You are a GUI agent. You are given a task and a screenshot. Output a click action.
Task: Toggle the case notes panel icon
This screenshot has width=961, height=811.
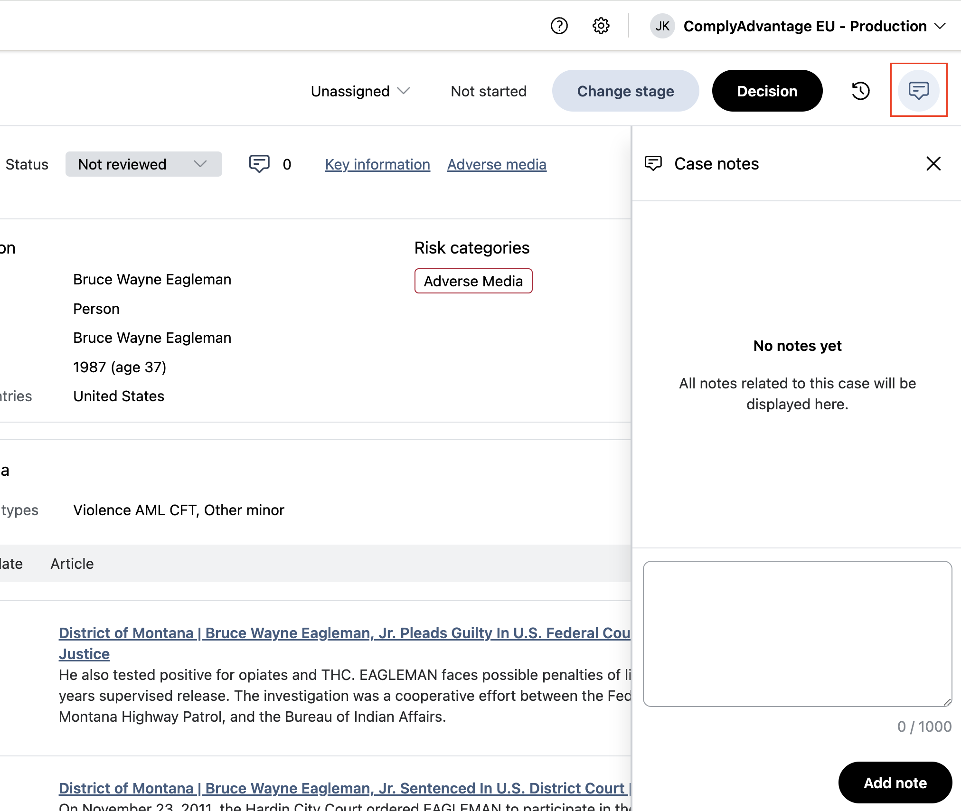coord(918,90)
